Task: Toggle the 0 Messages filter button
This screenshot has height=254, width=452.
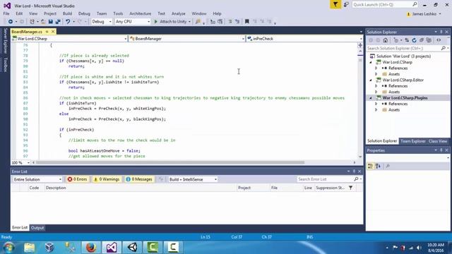Action: (x=139, y=179)
